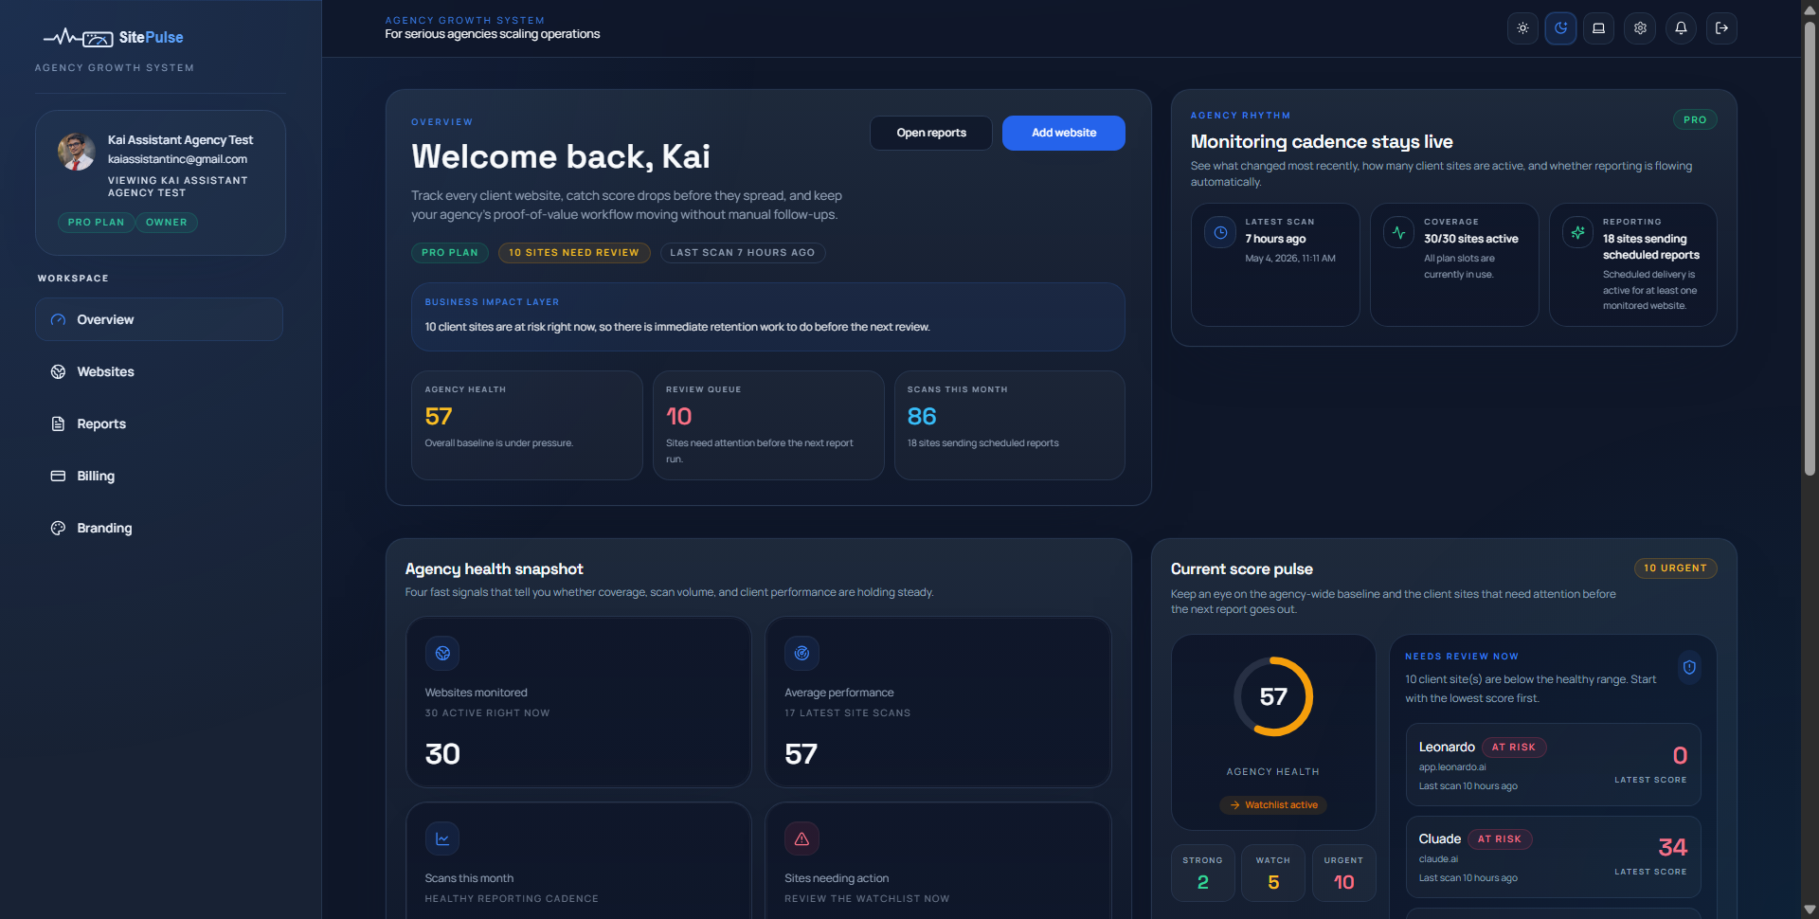
Task: Click Websites monitored globe icon
Action: pos(442,653)
